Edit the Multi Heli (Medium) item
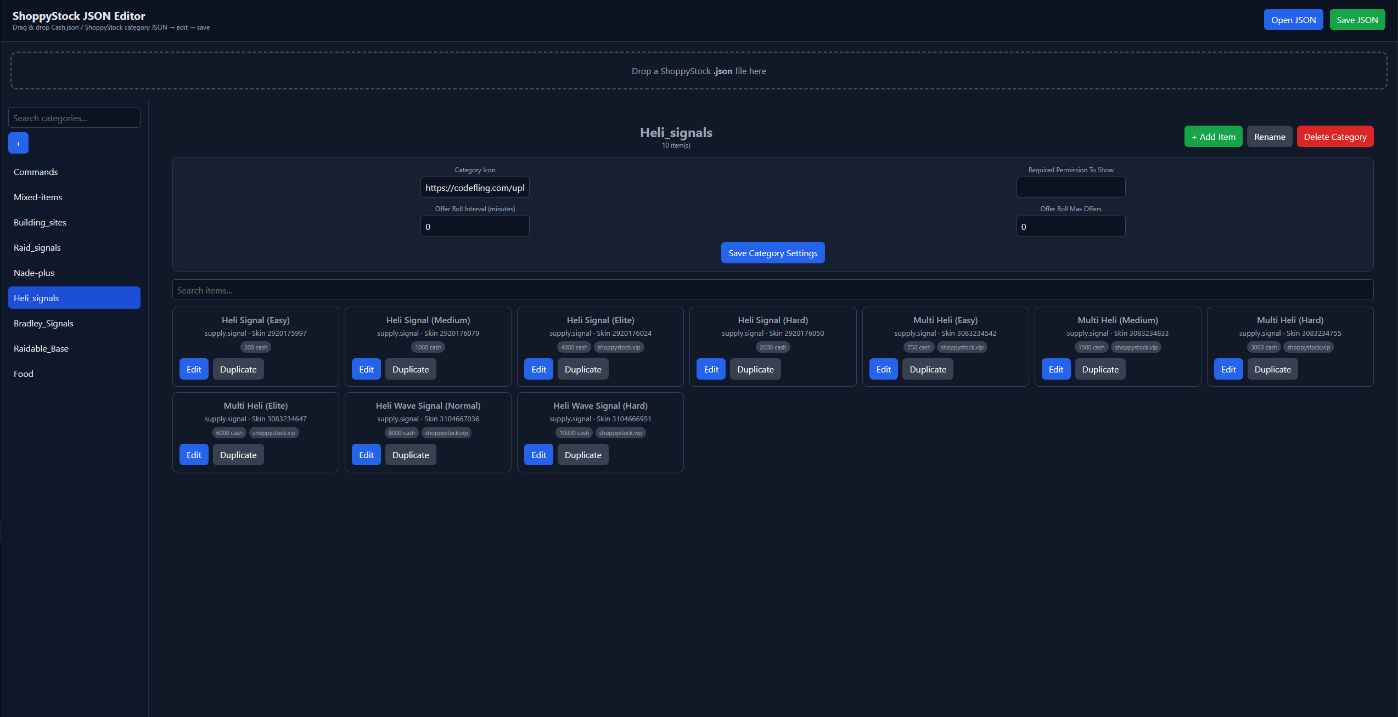The image size is (1398, 717). coord(1055,369)
